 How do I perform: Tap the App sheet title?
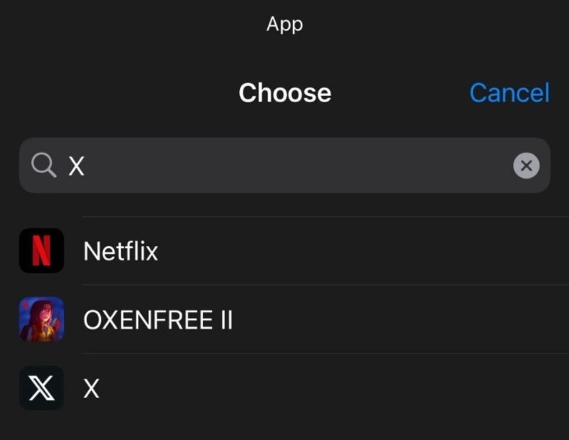(x=284, y=24)
